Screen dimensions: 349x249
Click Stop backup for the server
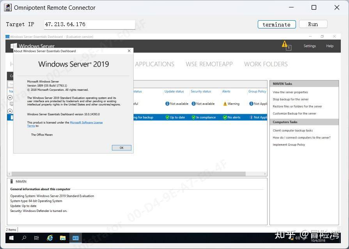[x=291, y=99]
